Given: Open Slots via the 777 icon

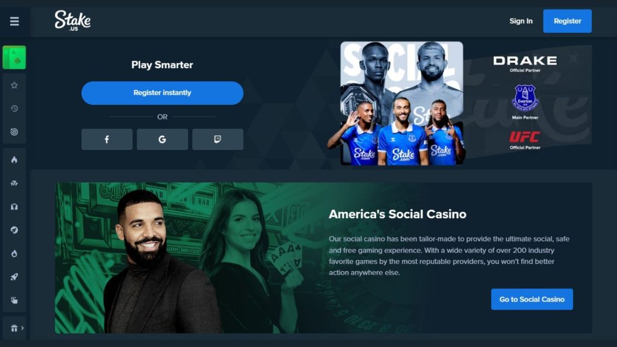Looking at the screenshot, I should (14, 183).
